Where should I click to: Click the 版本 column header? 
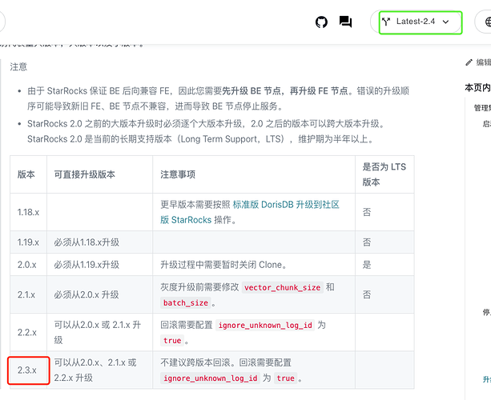pyautogui.click(x=26, y=174)
